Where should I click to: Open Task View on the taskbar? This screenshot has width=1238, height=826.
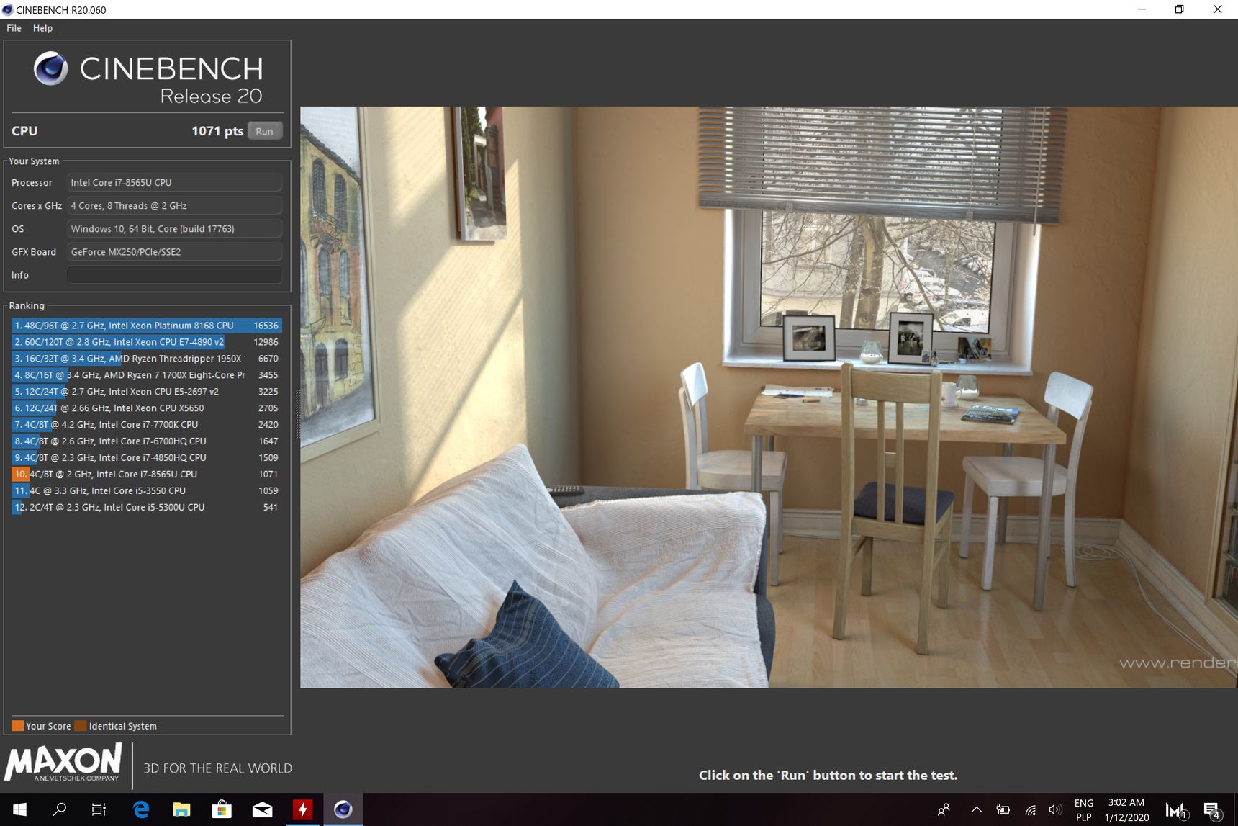click(x=99, y=809)
